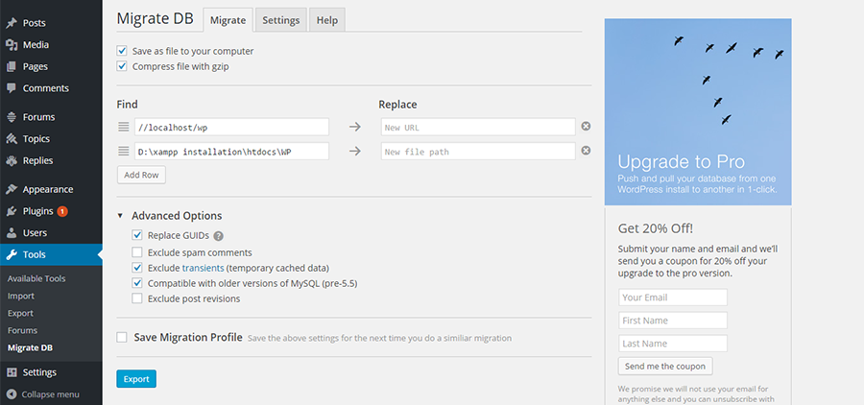Uncheck Replace GUIDs option

coord(137,235)
